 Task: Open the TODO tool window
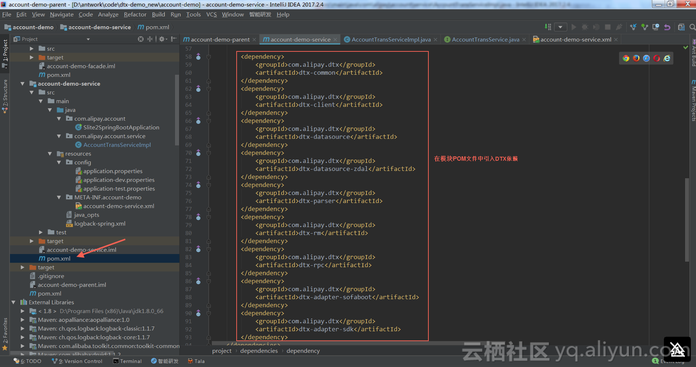27,361
